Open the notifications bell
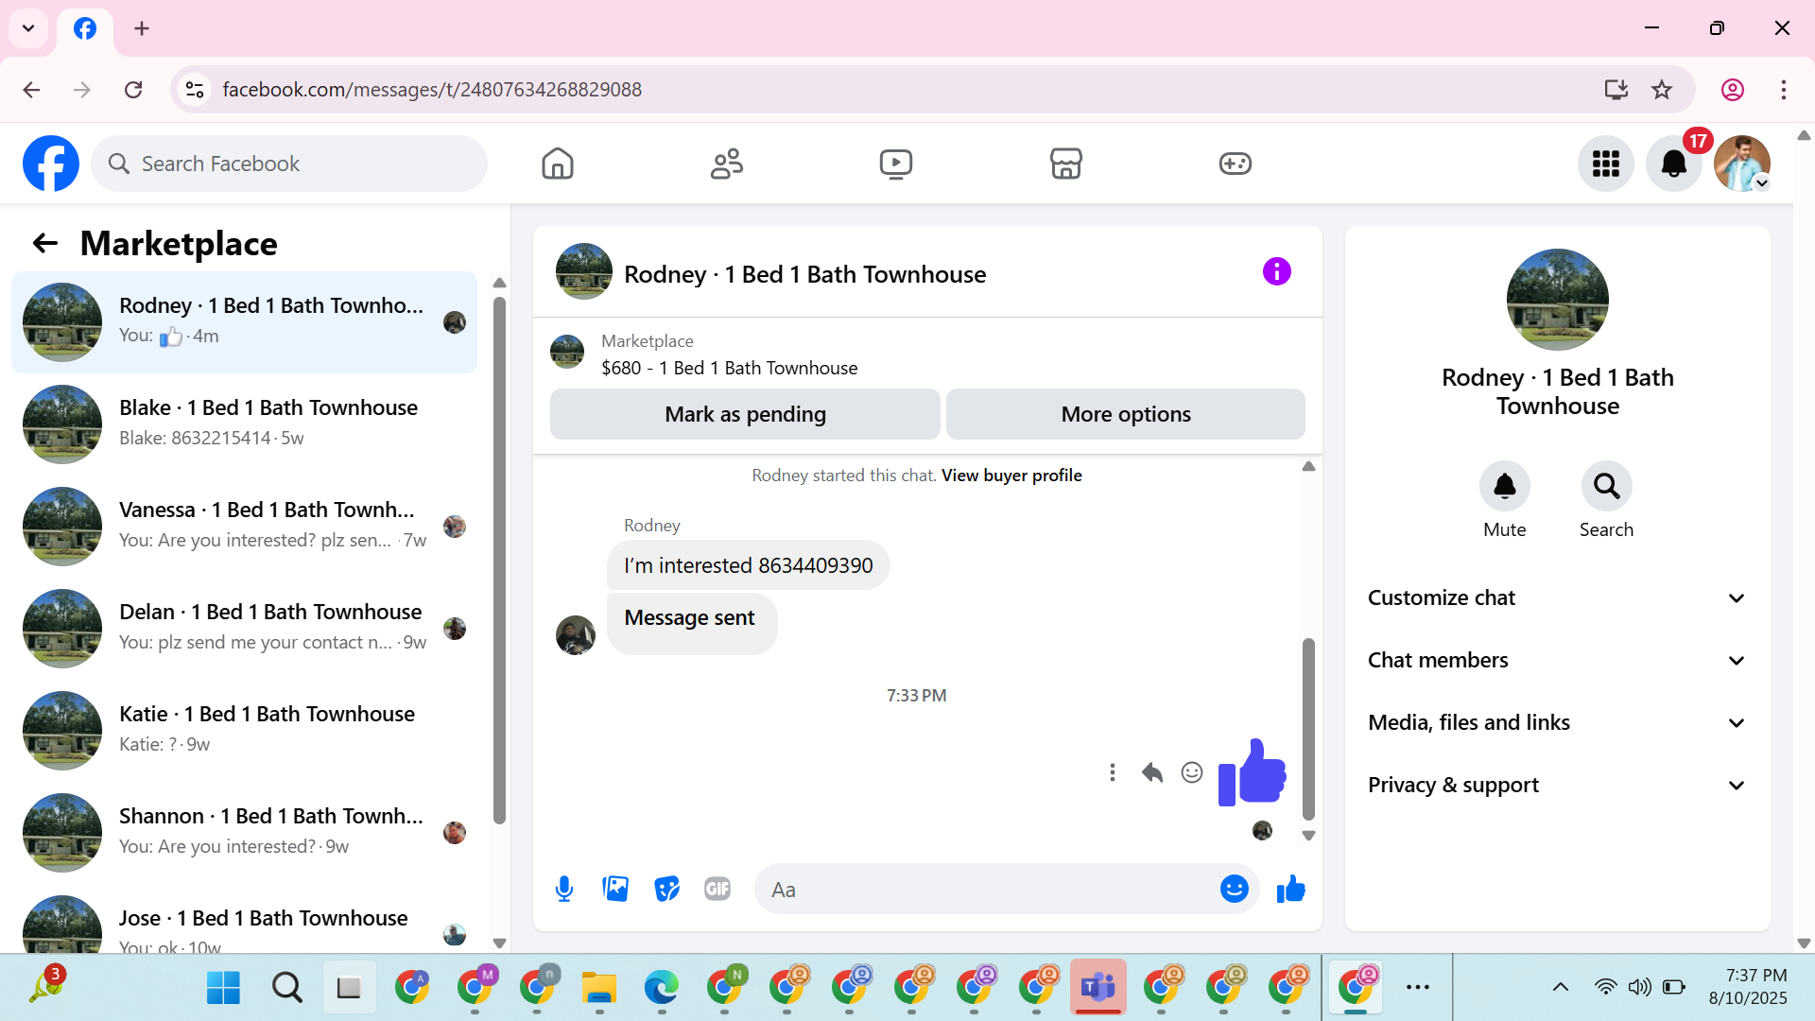The width and height of the screenshot is (1815, 1021). pos(1673,164)
